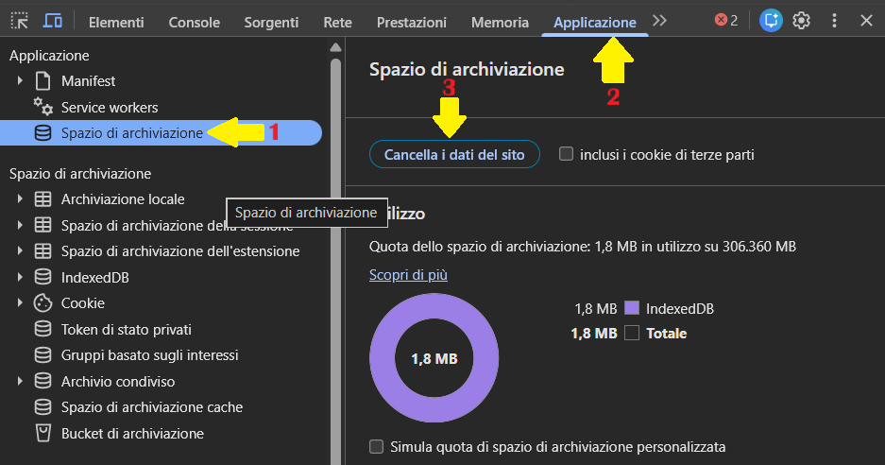Screen dimensions: 885x465
Task: Select Token di stato privati
Action: tap(126, 330)
